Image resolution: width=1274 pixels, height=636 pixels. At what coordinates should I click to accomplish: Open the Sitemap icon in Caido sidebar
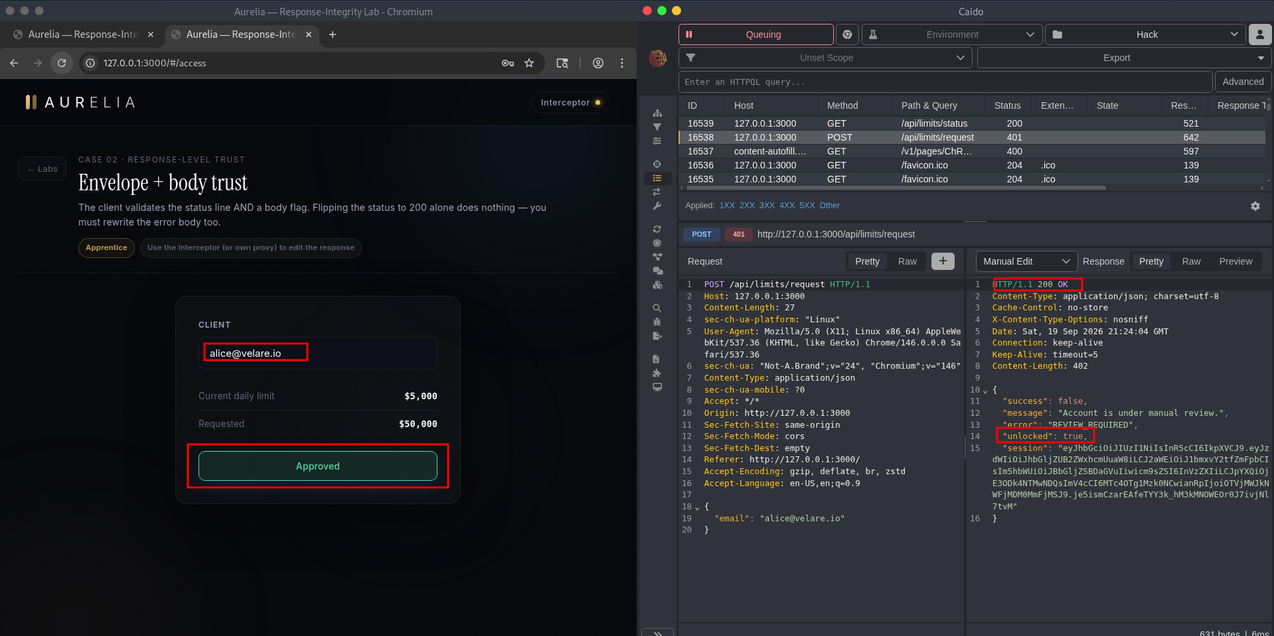point(657,113)
